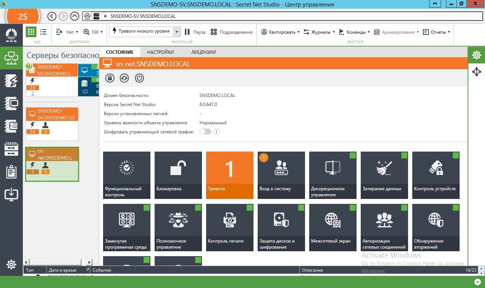The width and height of the screenshot is (485, 288).
Task: Open the Лицензии tab
Action: coord(203,52)
